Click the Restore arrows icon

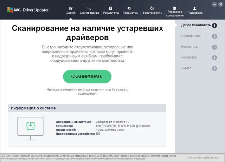pyautogui.click(x=152, y=8)
